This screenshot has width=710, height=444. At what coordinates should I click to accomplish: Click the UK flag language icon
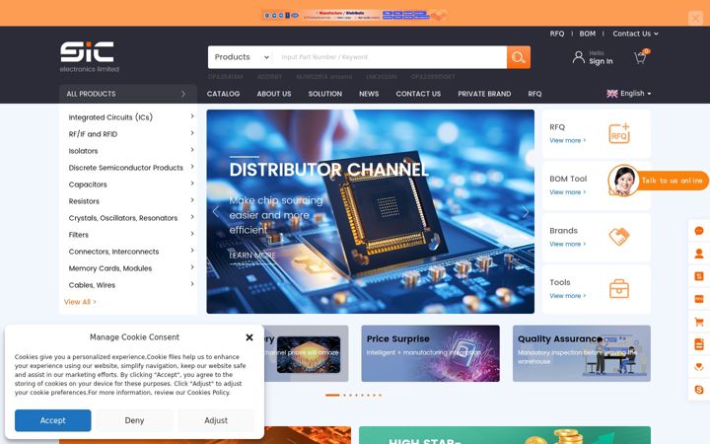click(612, 94)
